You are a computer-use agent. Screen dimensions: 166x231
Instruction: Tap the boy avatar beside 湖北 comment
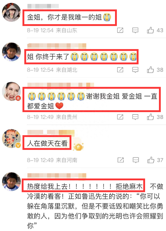(12, 52)
